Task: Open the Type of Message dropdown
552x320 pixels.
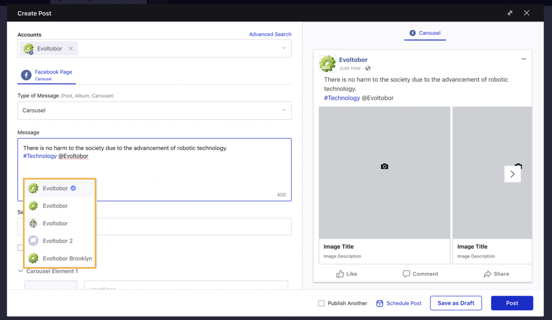Action: coord(154,111)
